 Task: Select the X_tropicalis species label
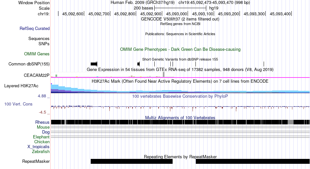[39, 147]
